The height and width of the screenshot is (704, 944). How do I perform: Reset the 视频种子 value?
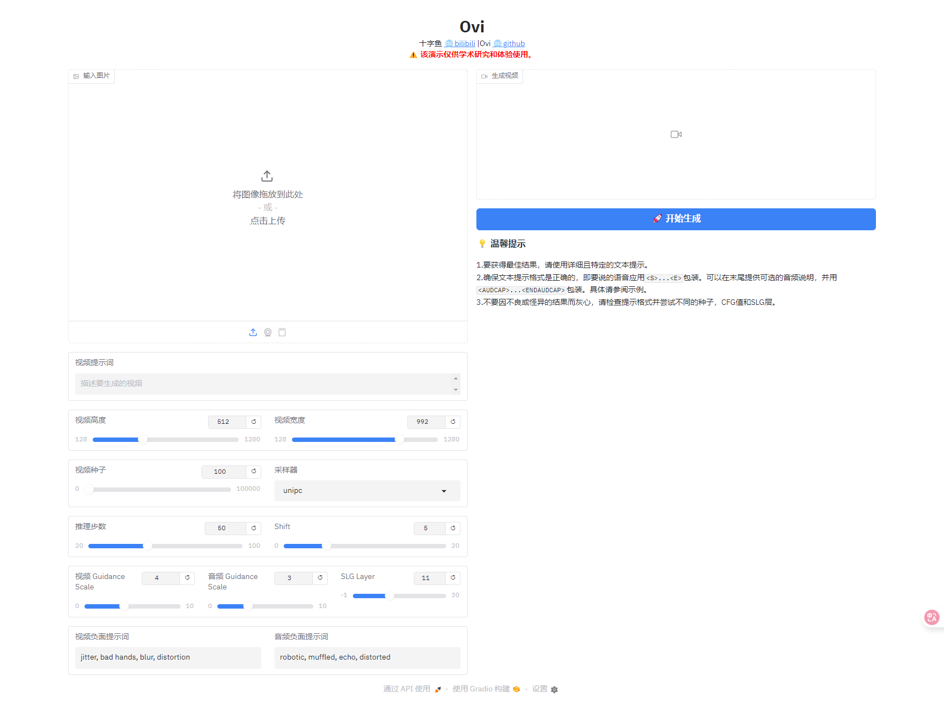click(x=254, y=472)
